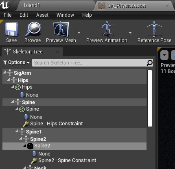Screen dimensions: 175x169
Task: Open the Help menu
Action: click(x=87, y=15)
